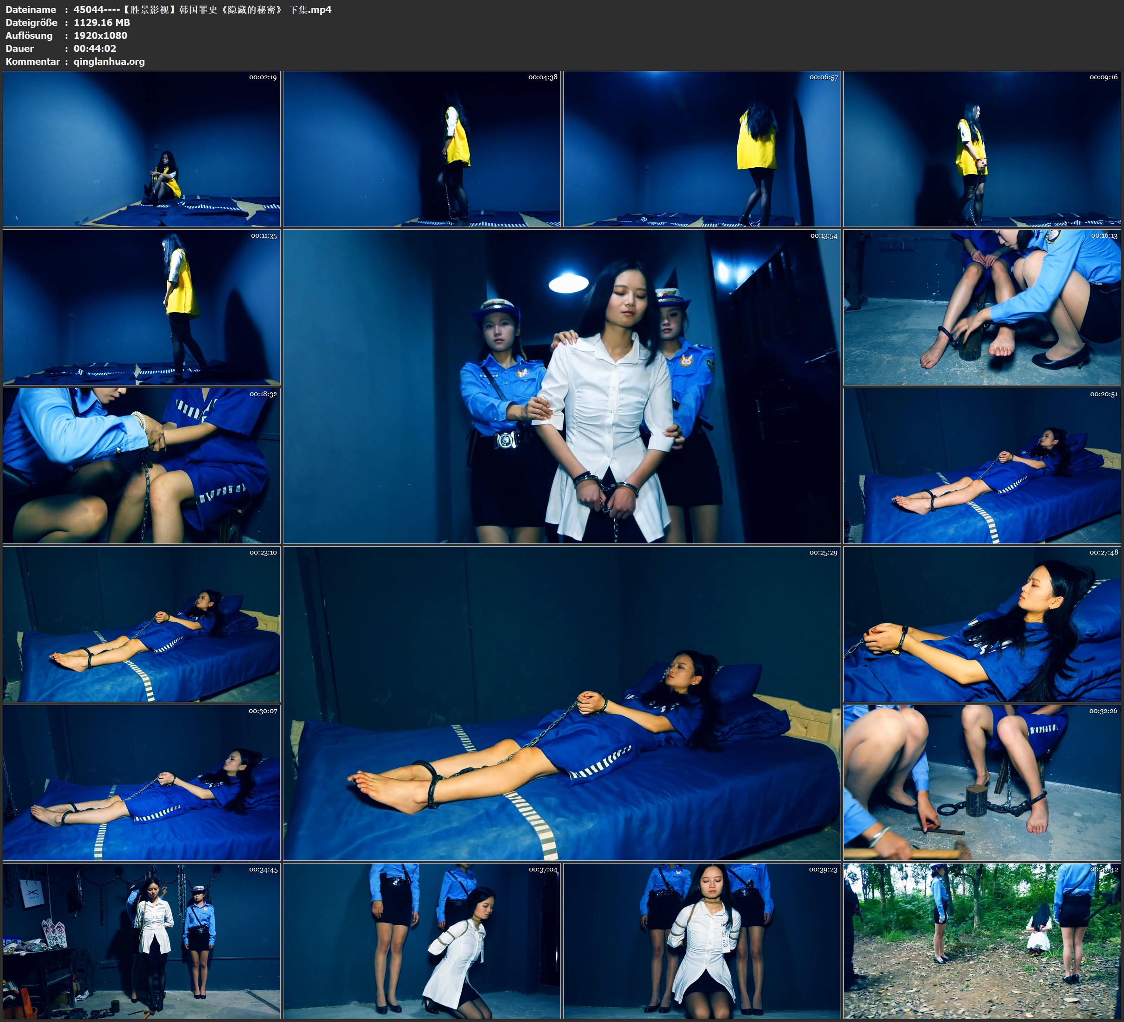
Task: Select the frame at 00:04:38
Action: 421,148
